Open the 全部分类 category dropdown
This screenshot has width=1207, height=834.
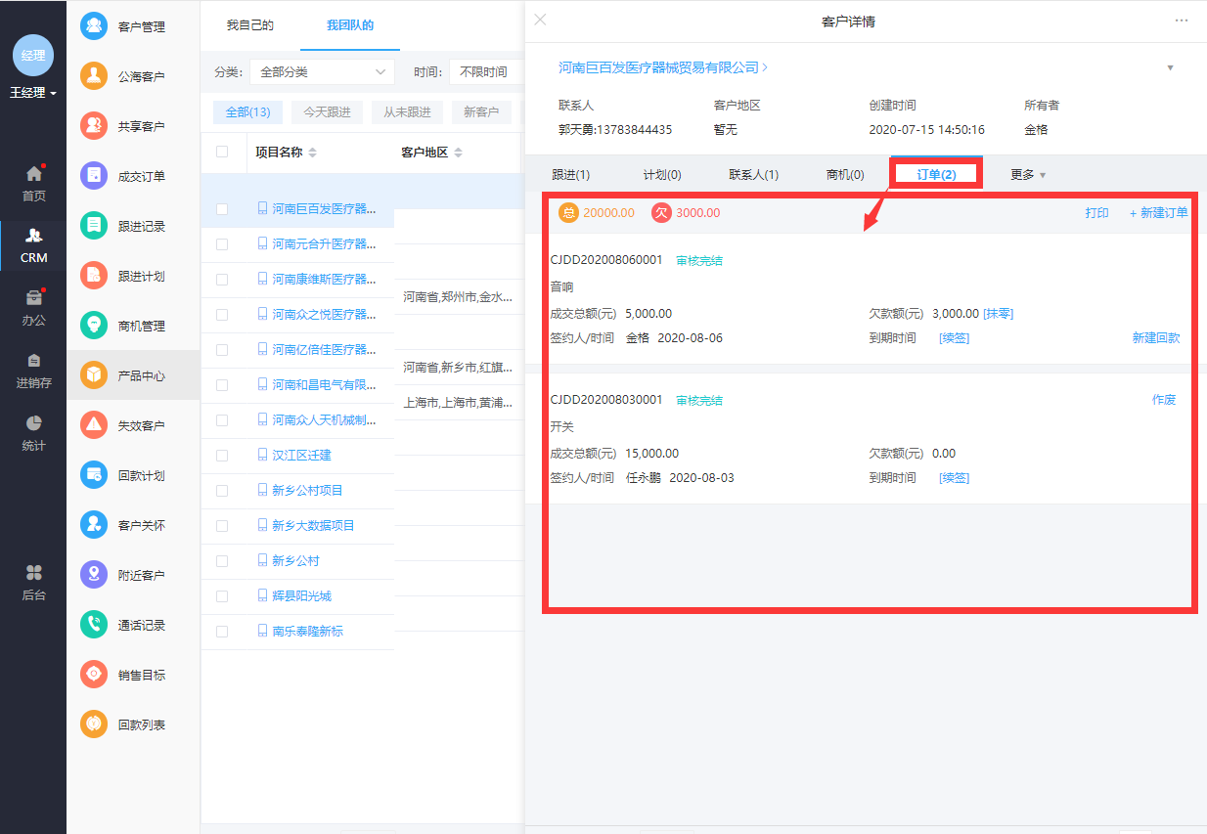coord(322,72)
